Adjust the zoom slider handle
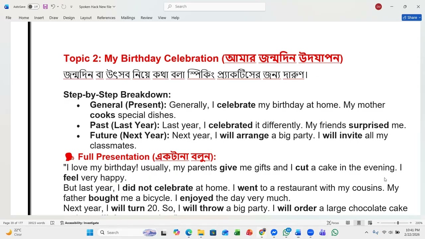 pos(398,223)
